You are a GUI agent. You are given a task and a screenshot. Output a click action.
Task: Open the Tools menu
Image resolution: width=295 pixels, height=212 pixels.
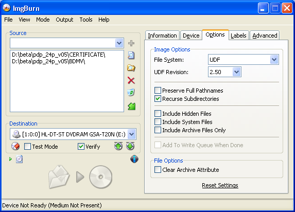click(86, 20)
